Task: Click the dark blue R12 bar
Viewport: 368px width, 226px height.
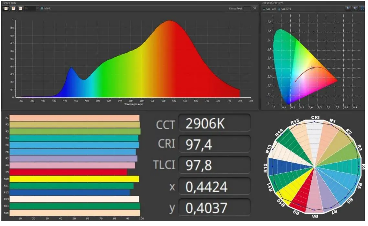Action: (70, 192)
